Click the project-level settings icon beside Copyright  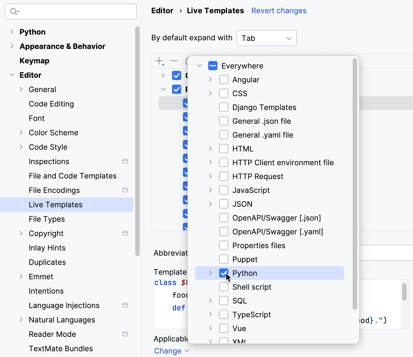pyautogui.click(x=125, y=233)
